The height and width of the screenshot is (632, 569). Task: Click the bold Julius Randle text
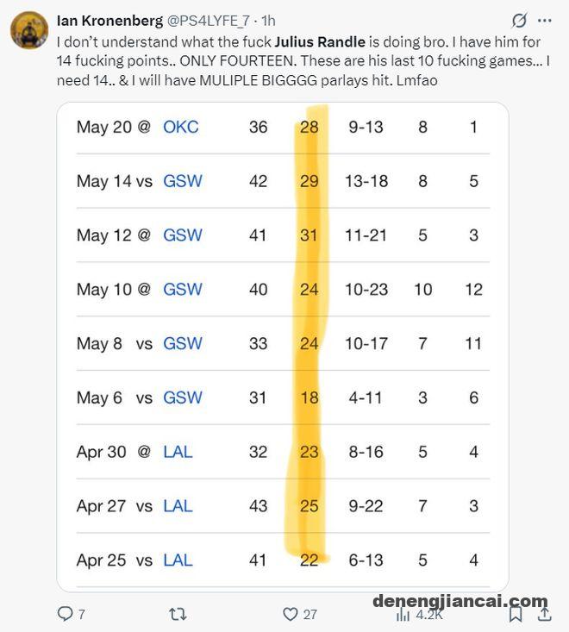tap(321, 42)
